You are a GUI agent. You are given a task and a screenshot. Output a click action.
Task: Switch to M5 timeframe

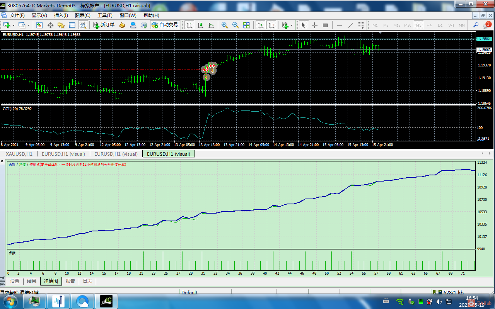(x=386, y=25)
